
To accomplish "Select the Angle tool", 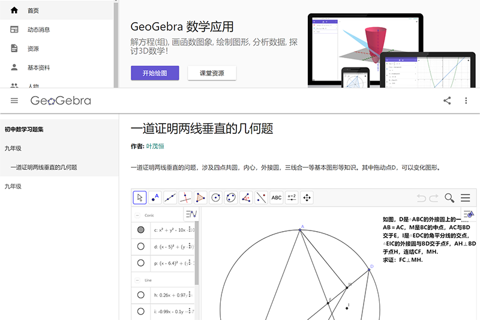I will click(246, 198).
